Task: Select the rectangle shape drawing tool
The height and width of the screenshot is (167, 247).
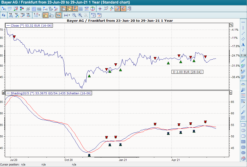Action: pyautogui.click(x=243, y=125)
